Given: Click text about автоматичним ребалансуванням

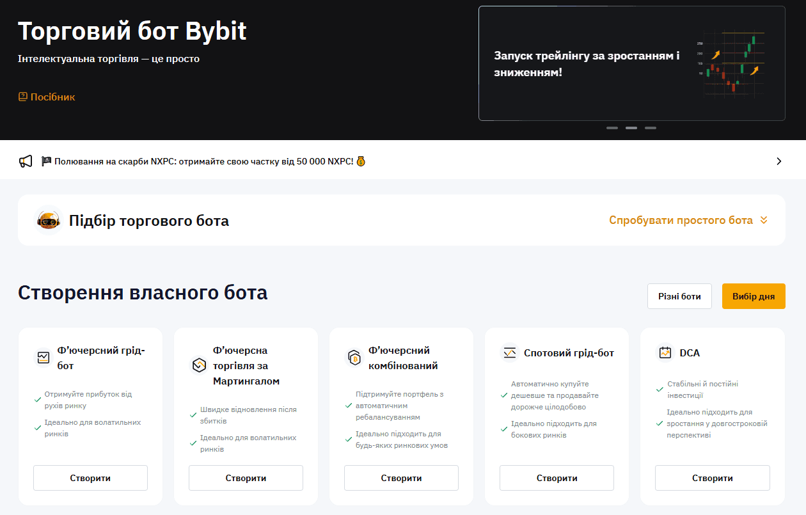Looking at the screenshot, I should point(399,406).
